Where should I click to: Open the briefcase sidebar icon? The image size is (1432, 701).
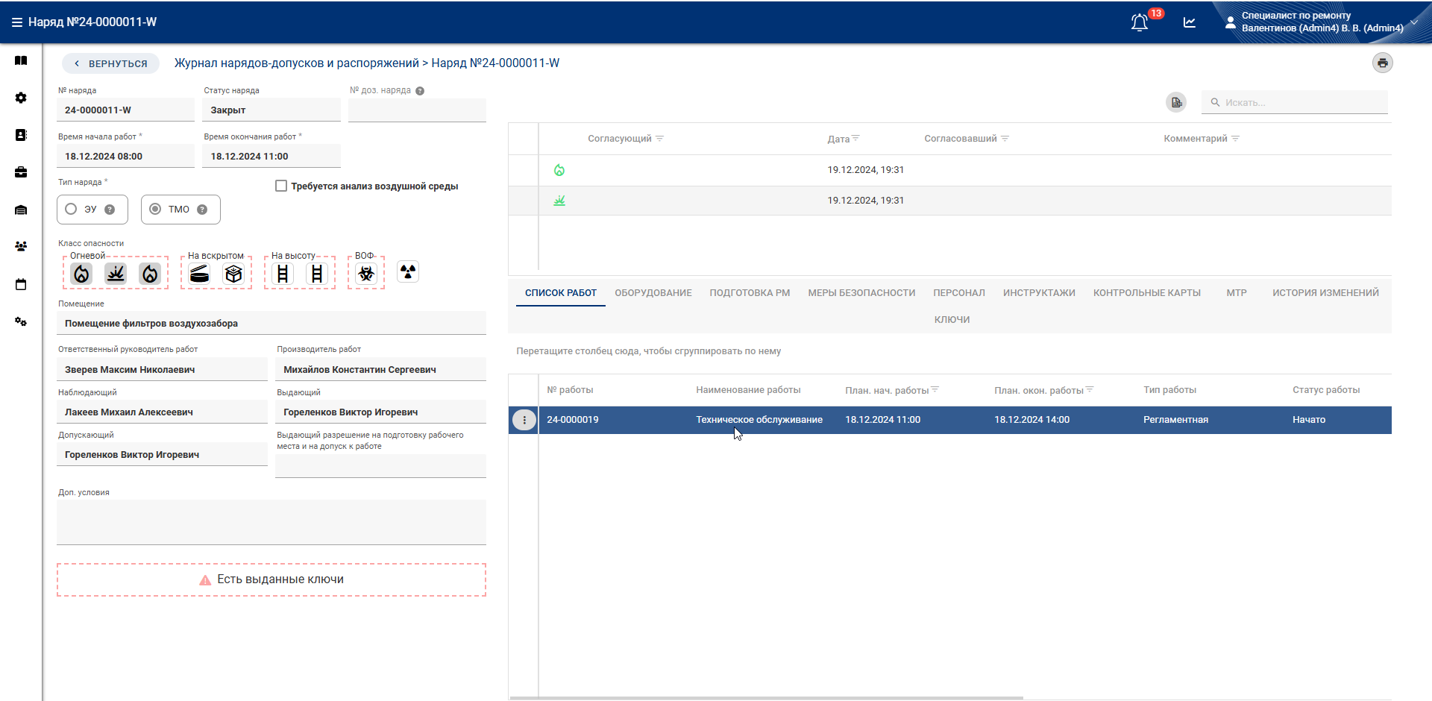coord(21,172)
